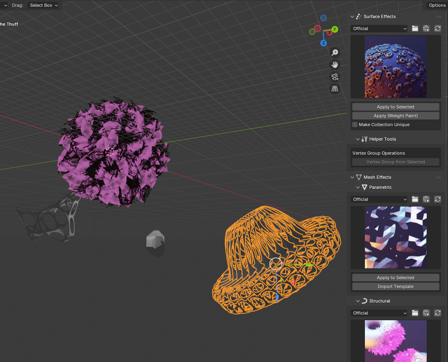Click the zoom in/out viewport icon
Viewport: 448px width, 362px height.
pos(335,53)
